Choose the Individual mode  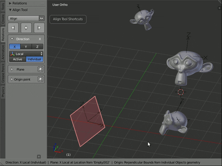pos(35,59)
